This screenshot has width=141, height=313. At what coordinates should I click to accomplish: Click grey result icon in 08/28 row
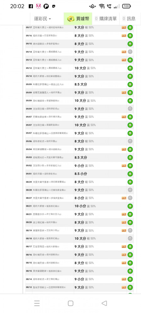point(130,190)
